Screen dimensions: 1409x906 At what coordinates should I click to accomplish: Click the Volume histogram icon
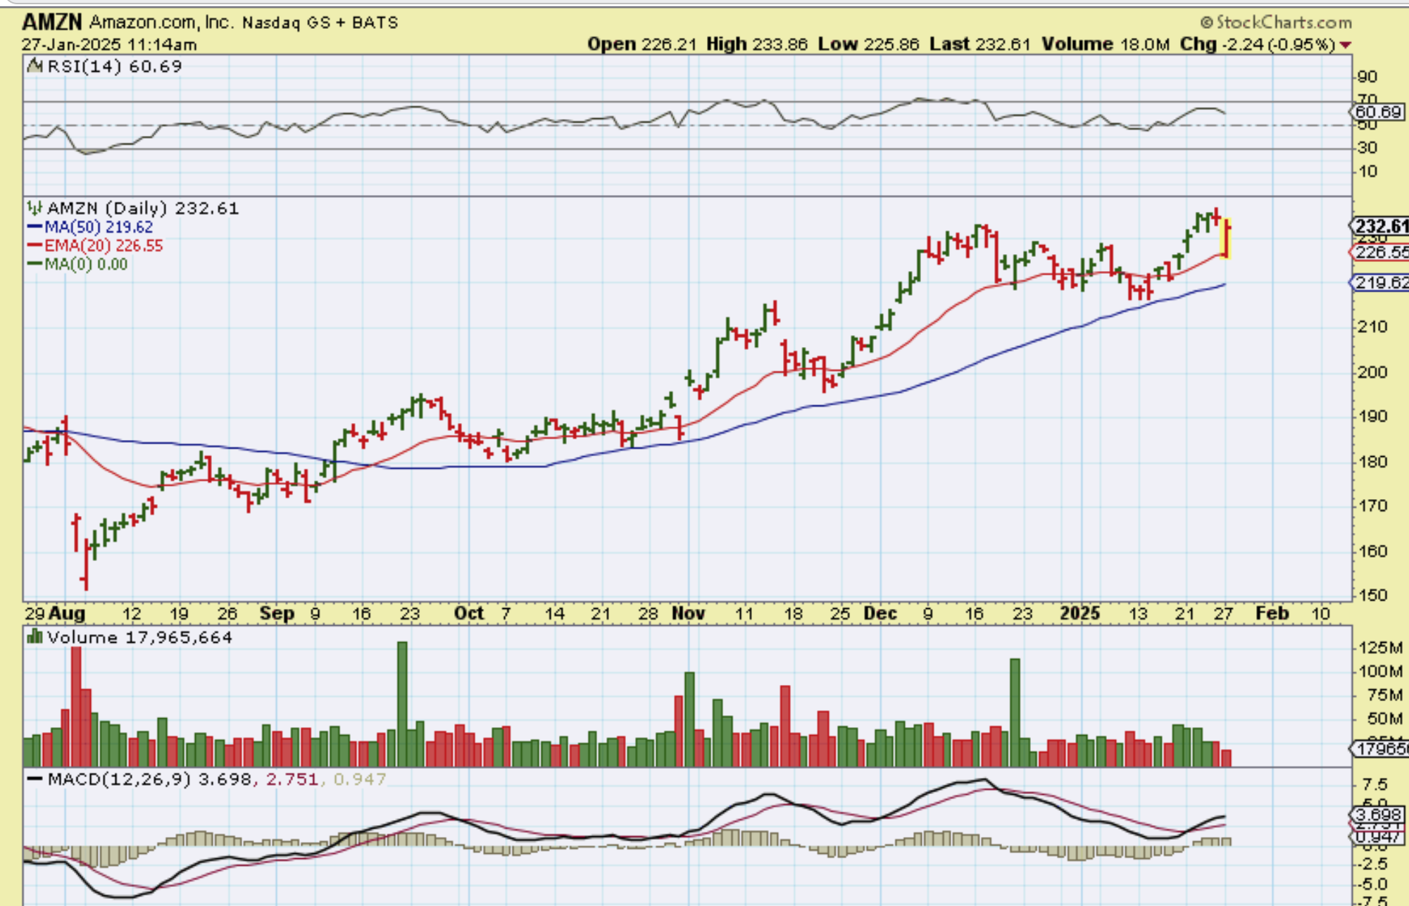click(x=34, y=637)
